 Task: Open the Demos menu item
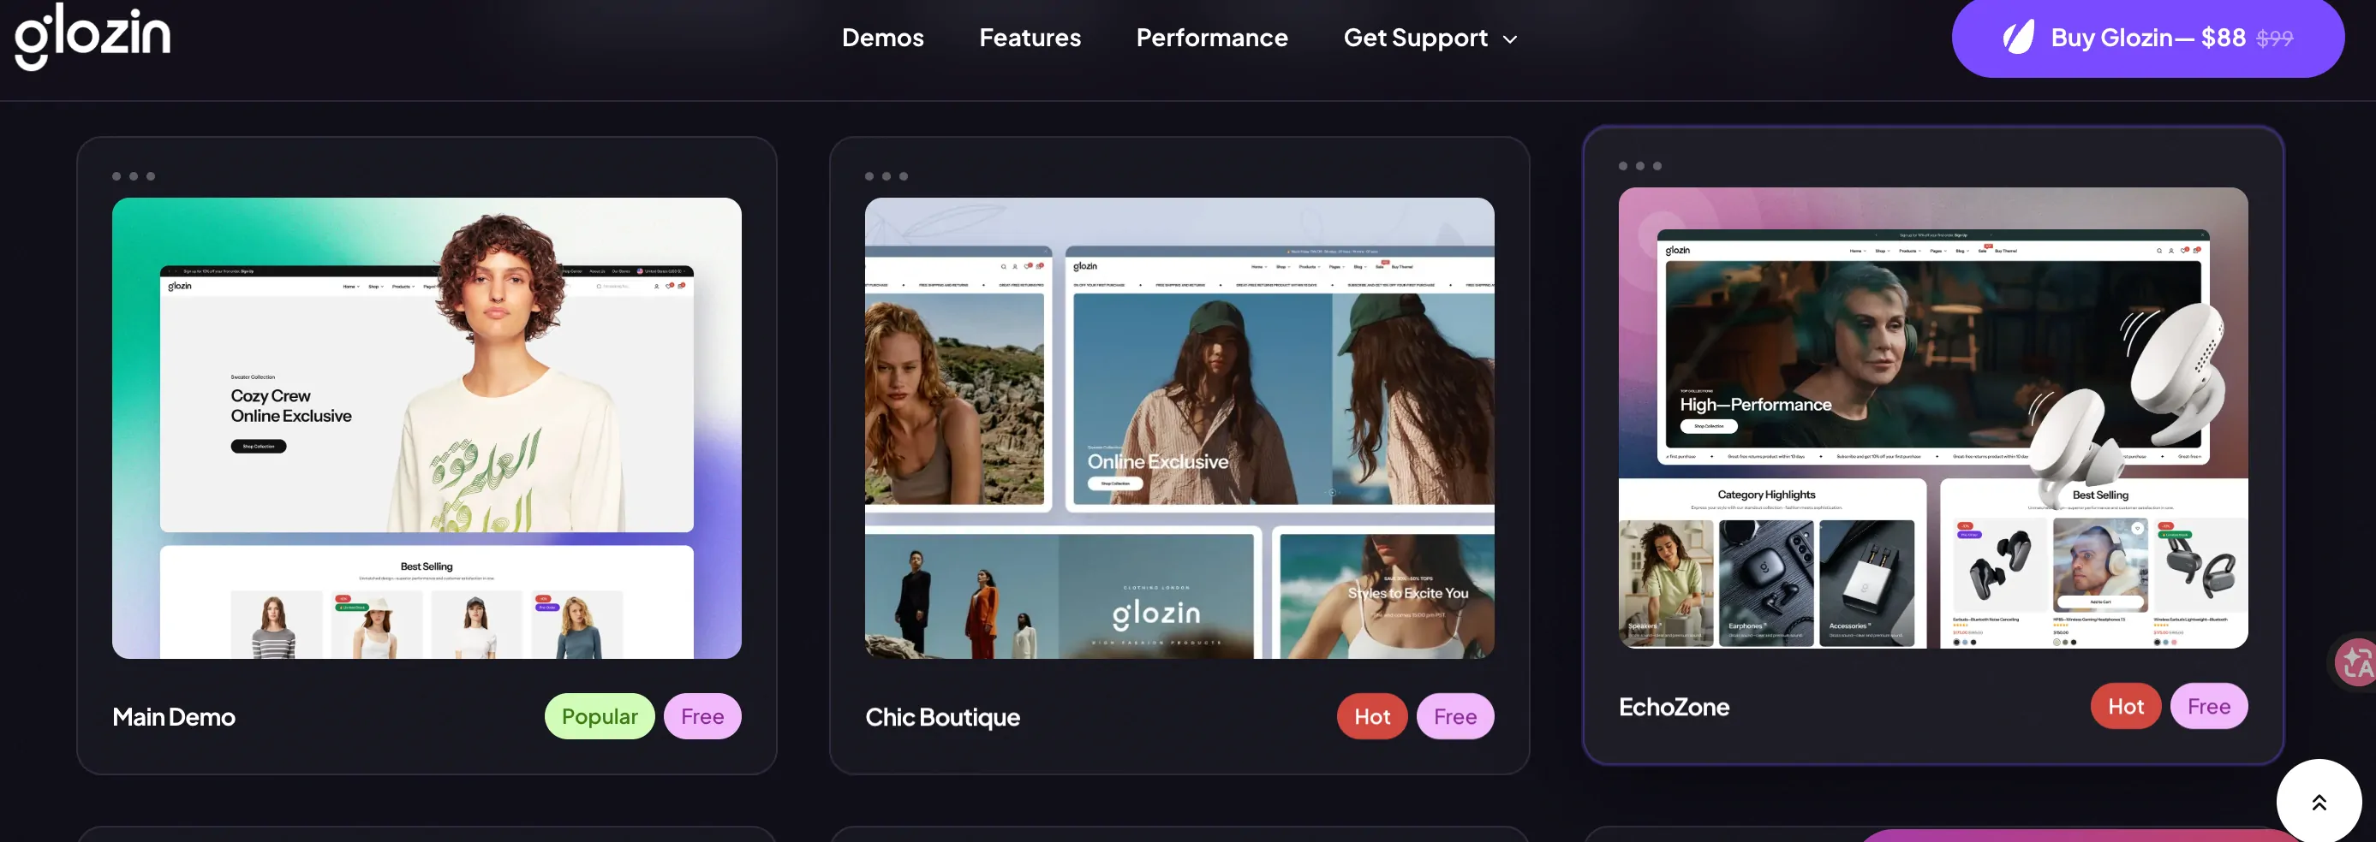(883, 38)
